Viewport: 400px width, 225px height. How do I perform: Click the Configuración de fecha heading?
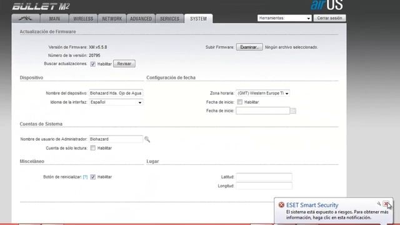pos(171,77)
